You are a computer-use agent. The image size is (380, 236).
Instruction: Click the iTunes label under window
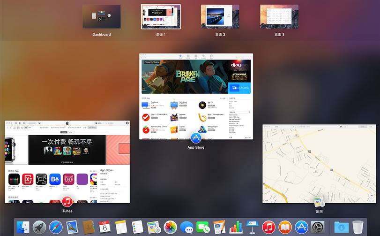click(x=67, y=211)
